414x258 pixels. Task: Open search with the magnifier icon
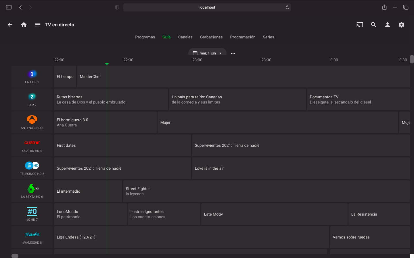click(x=373, y=25)
